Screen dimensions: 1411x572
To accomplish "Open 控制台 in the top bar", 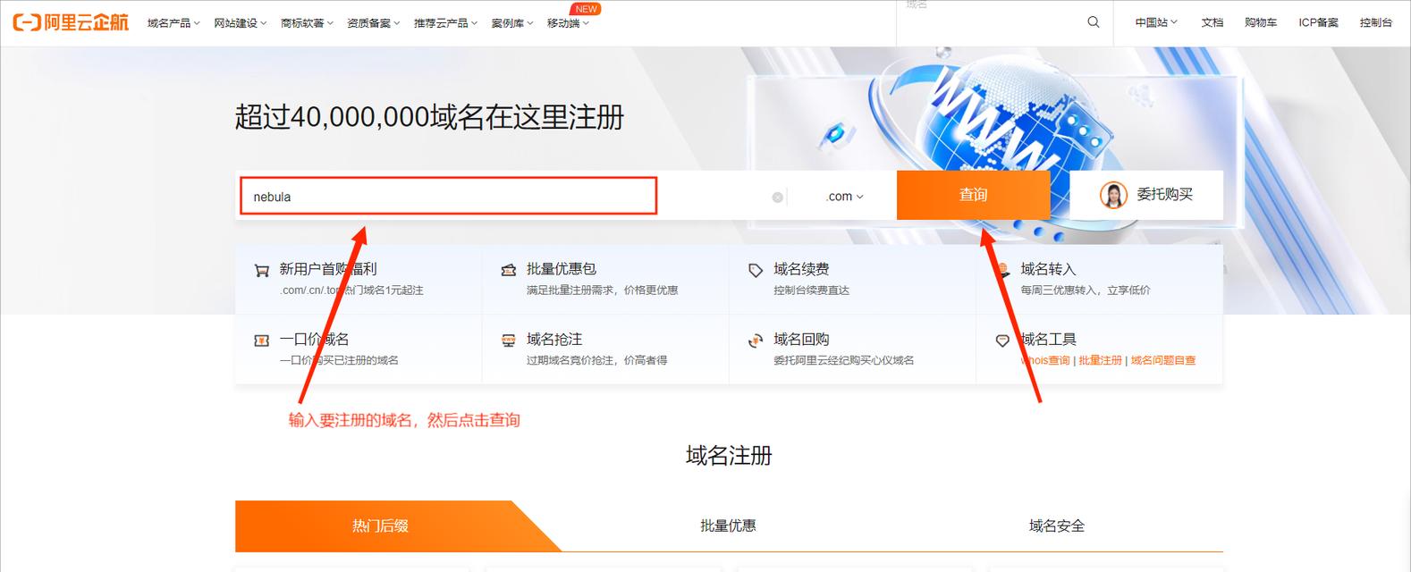I will click(1375, 22).
